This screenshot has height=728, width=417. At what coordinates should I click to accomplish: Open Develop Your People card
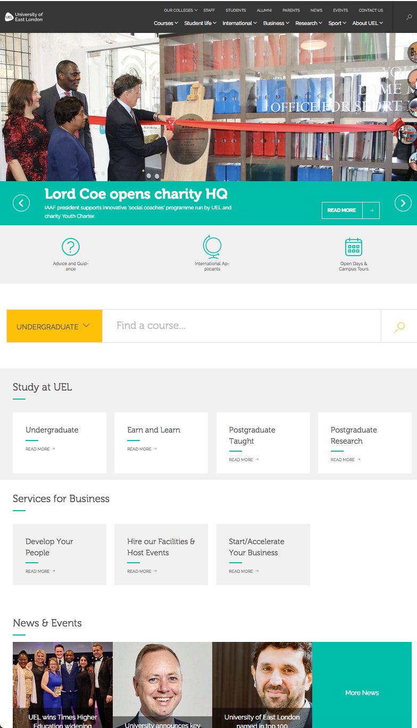(x=60, y=554)
